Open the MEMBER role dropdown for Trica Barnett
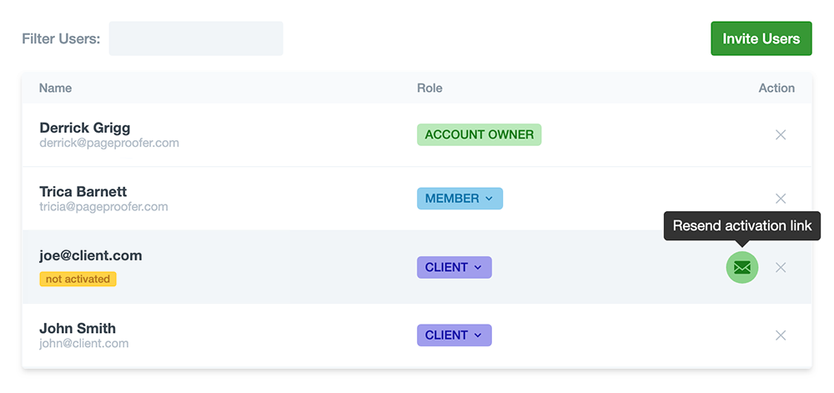The width and height of the screenshot is (834, 393). 460,199
